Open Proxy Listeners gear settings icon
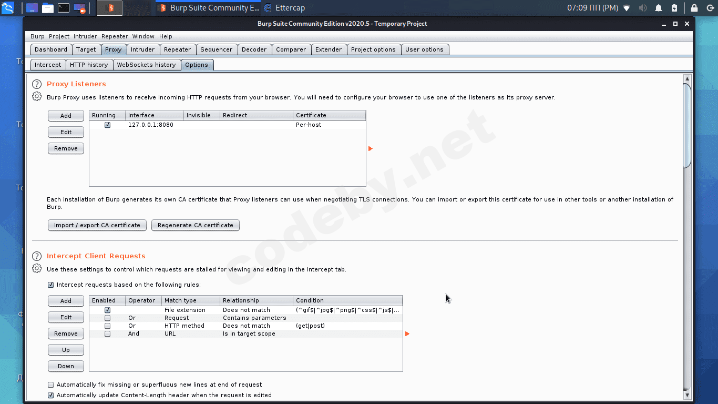Viewport: 718px width, 404px height. [x=37, y=97]
